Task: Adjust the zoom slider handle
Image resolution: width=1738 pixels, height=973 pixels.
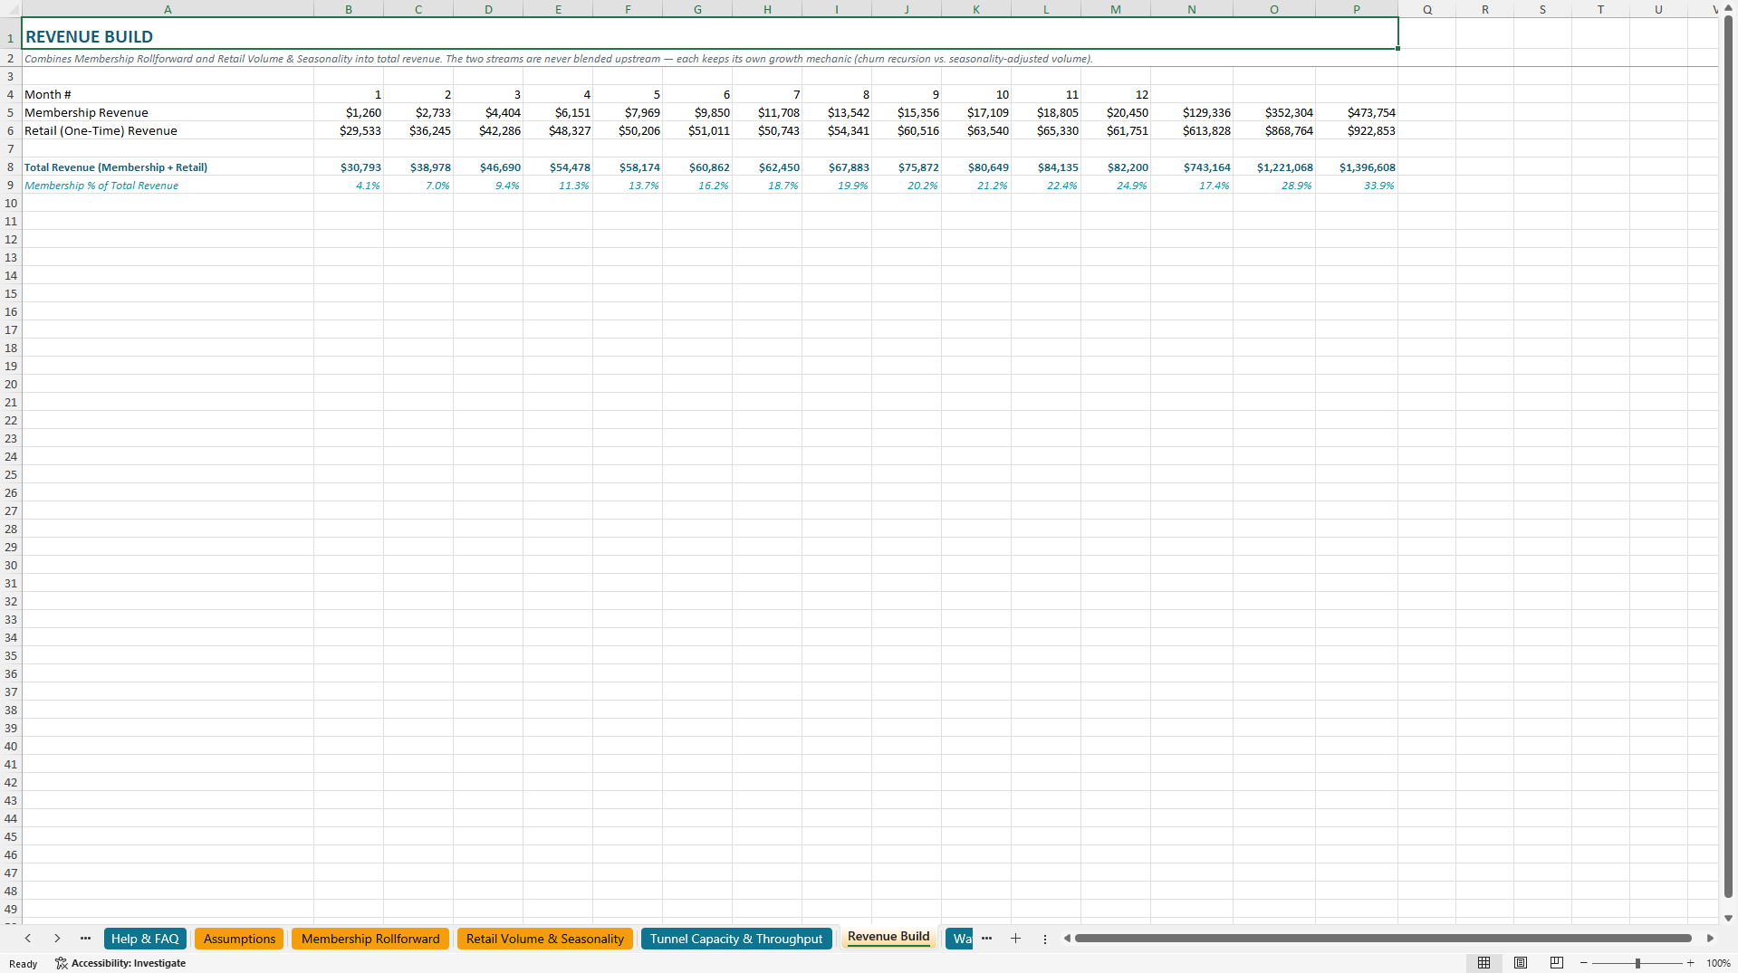Action: pos(1637,963)
